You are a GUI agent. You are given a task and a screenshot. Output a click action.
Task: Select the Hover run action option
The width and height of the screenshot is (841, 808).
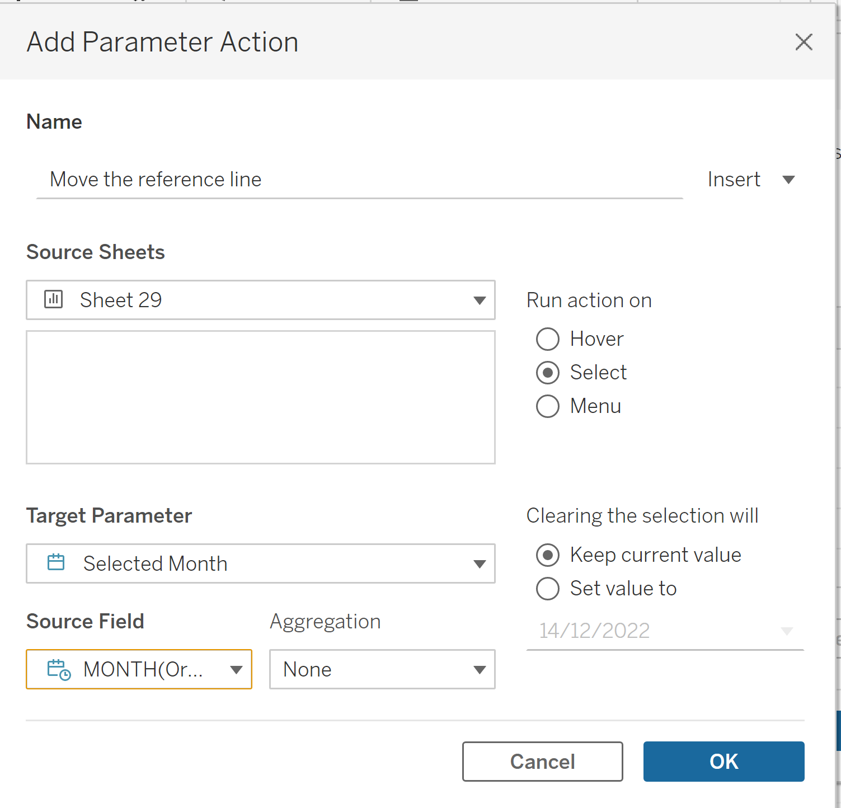(548, 339)
